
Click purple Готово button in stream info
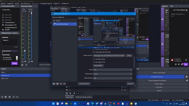pyautogui.click(x=14, y=63)
